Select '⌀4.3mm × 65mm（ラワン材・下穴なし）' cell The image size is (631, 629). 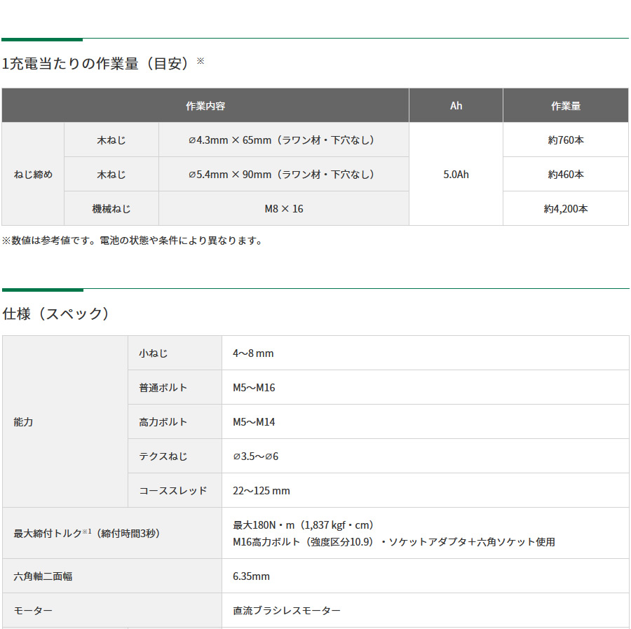284,140
